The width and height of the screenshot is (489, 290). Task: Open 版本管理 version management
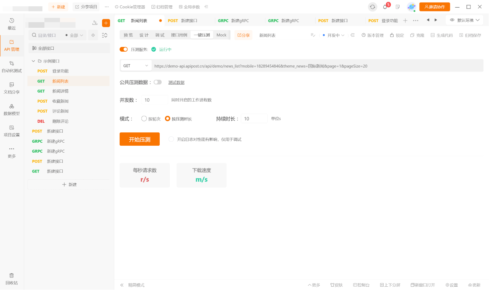coord(372,35)
